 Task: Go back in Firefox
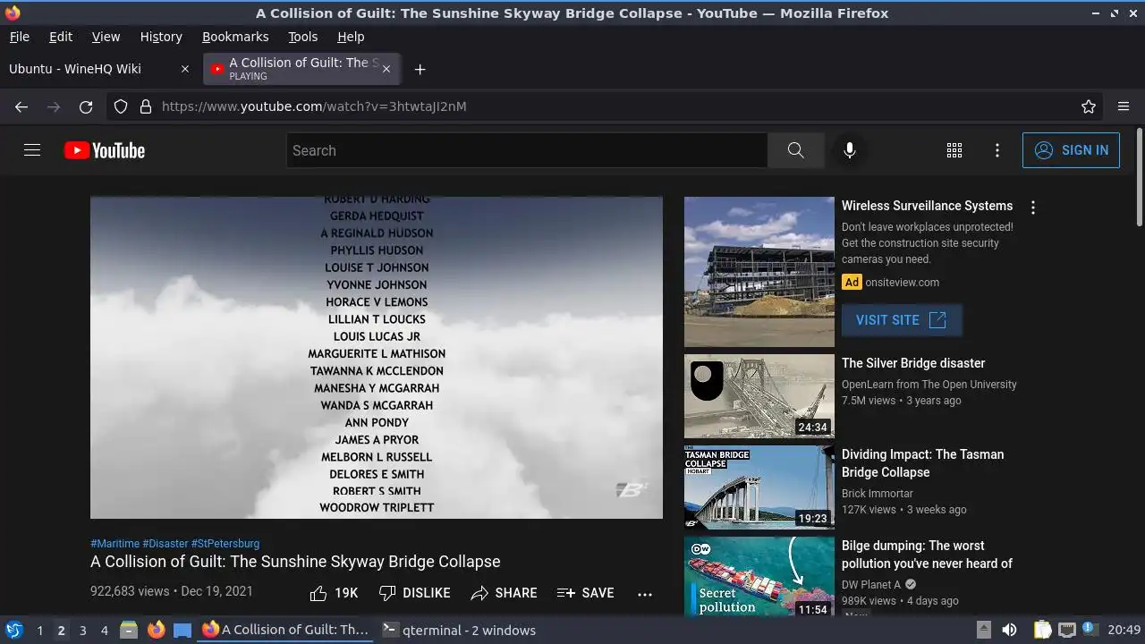[21, 106]
